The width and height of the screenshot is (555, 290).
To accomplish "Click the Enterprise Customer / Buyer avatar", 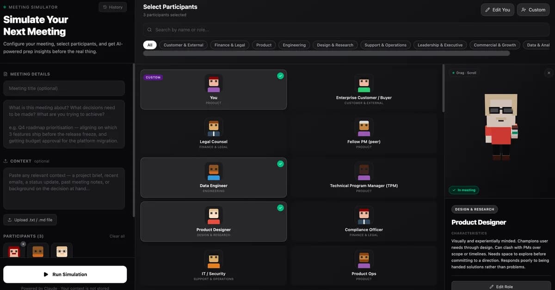I will [364, 83].
